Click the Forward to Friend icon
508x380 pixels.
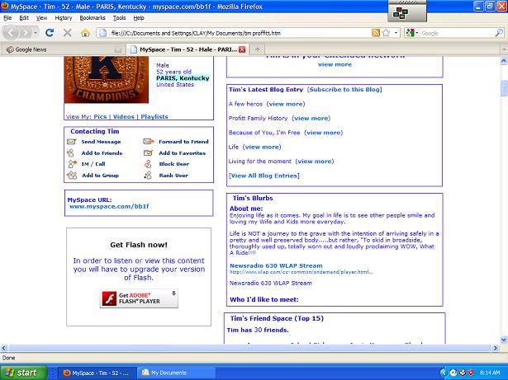pyautogui.click(x=149, y=141)
